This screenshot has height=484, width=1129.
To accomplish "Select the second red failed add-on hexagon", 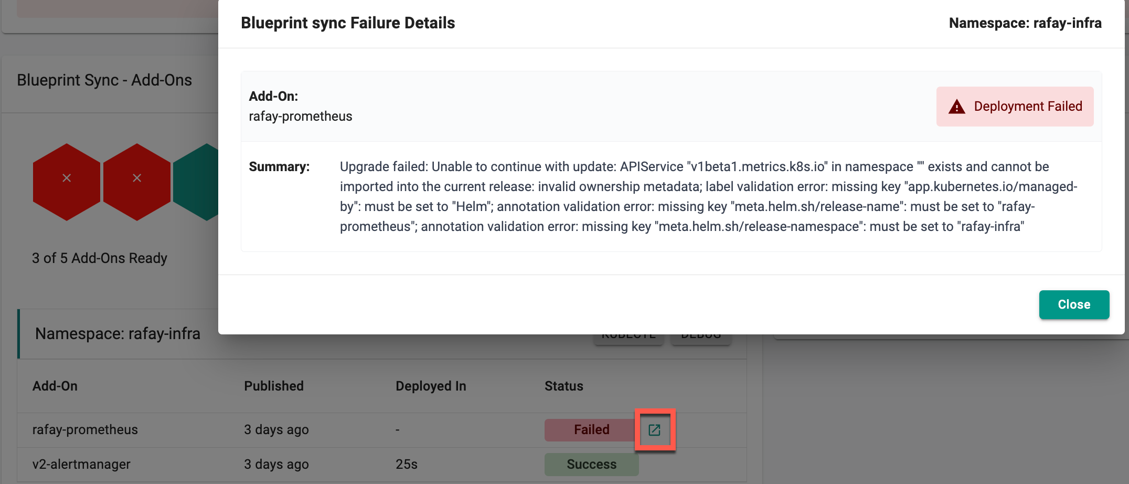I will (137, 182).
